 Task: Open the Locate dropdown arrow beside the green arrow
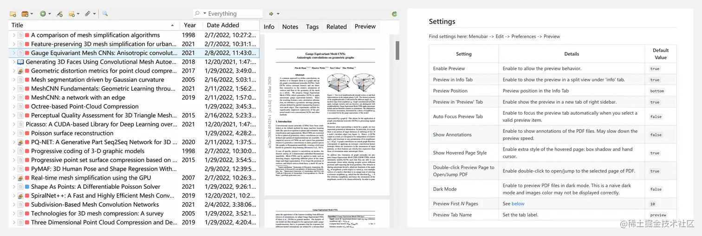tap(278, 14)
